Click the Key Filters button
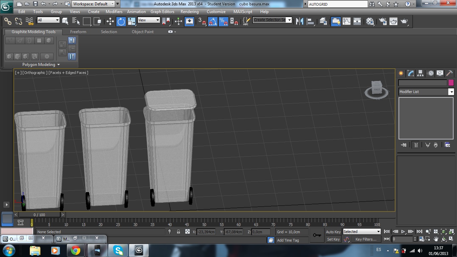Screen dimensions: 457x257 [366, 239]
